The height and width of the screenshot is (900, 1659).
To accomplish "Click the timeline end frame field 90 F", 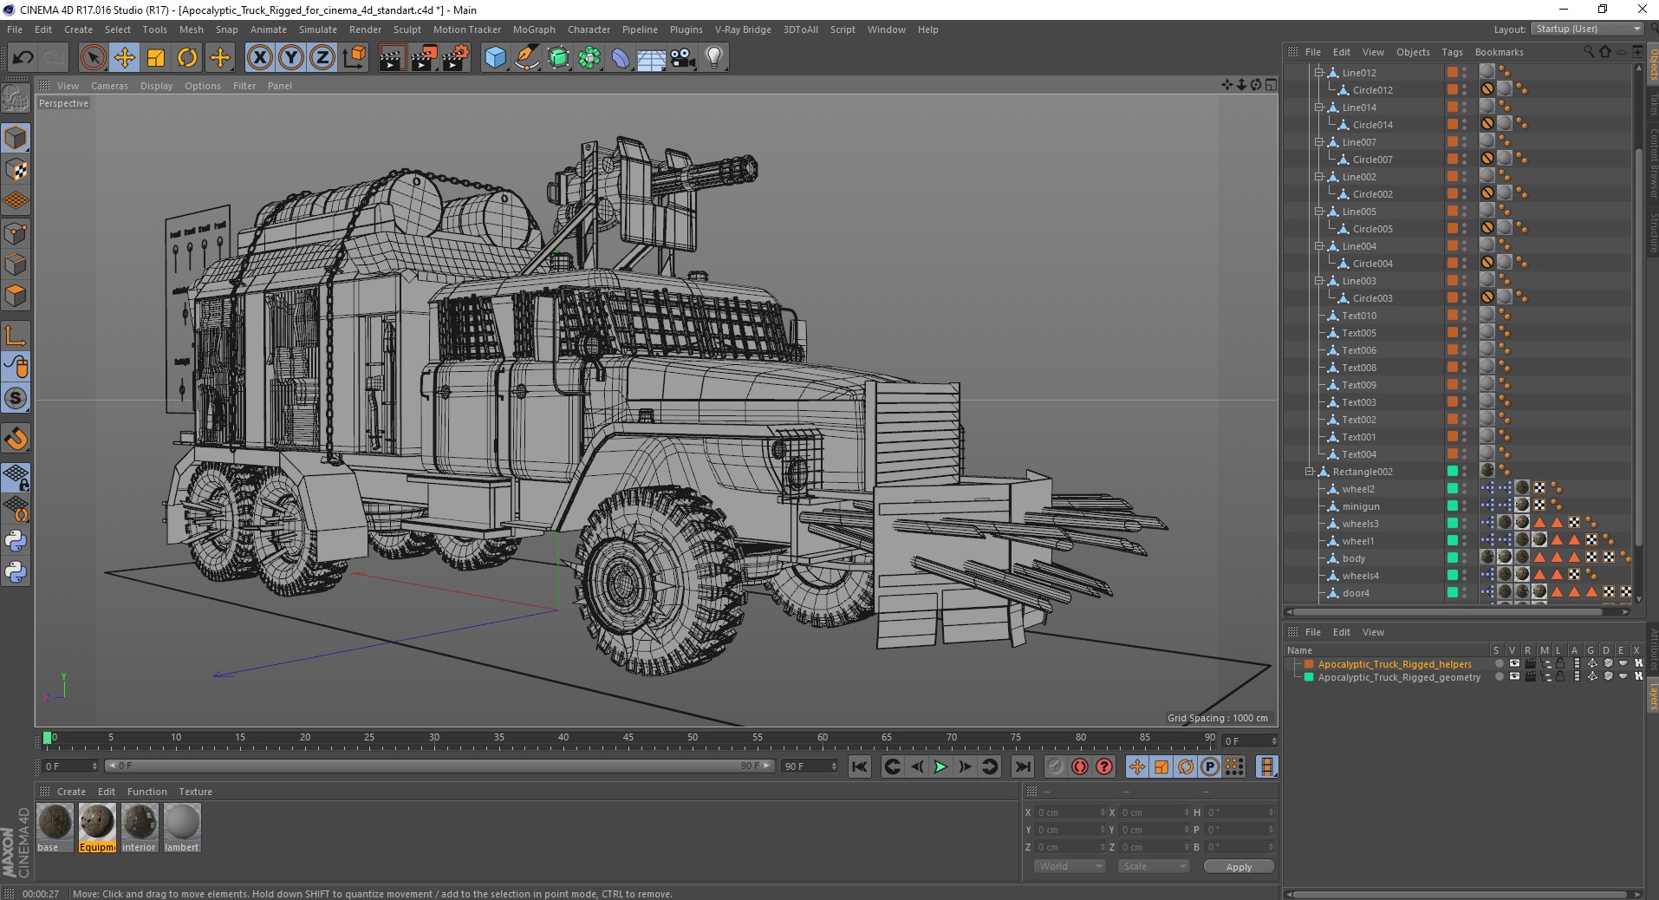I will click(x=810, y=766).
